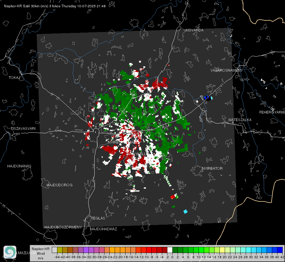Viewport: 285px width, 262px height.
Task: Pick the amber swatch between -24 and -22
Action: point(112,250)
